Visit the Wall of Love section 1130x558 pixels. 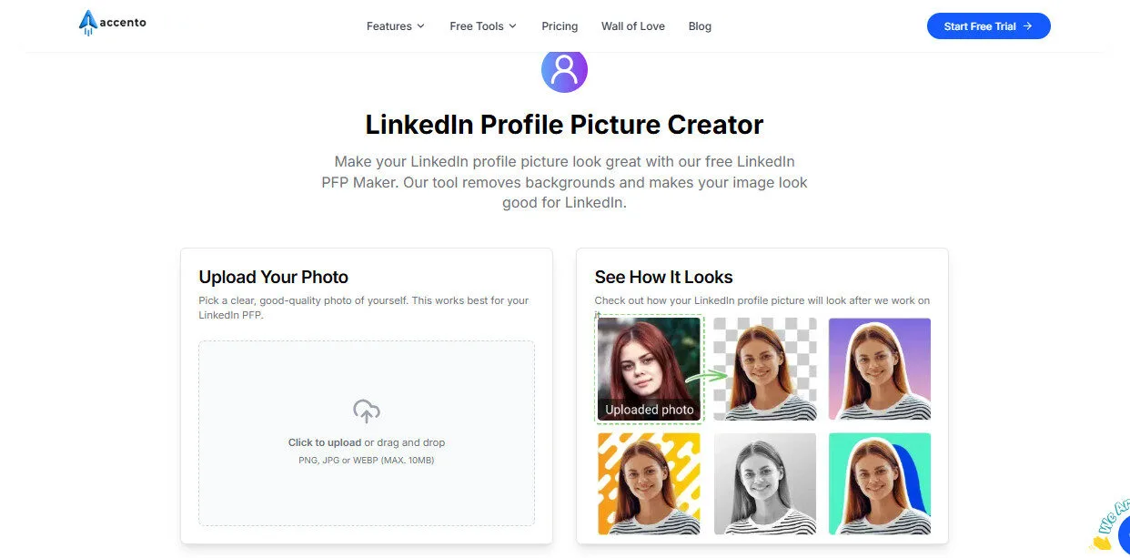coord(633,26)
